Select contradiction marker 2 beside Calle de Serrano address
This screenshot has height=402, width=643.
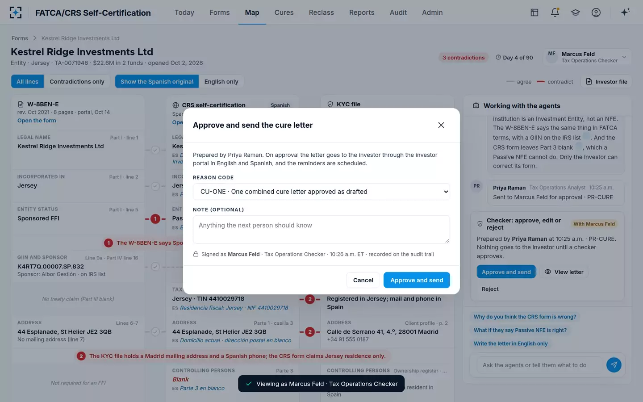[310, 332]
